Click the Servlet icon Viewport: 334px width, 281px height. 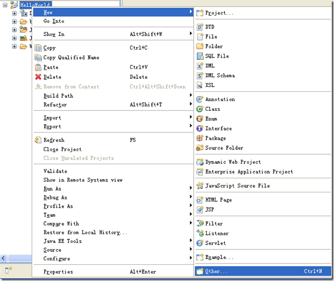click(200, 243)
